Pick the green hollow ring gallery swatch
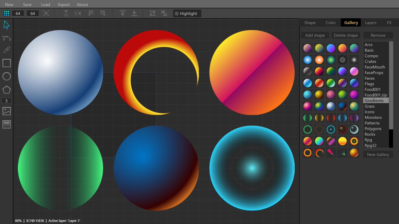 pos(308,129)
